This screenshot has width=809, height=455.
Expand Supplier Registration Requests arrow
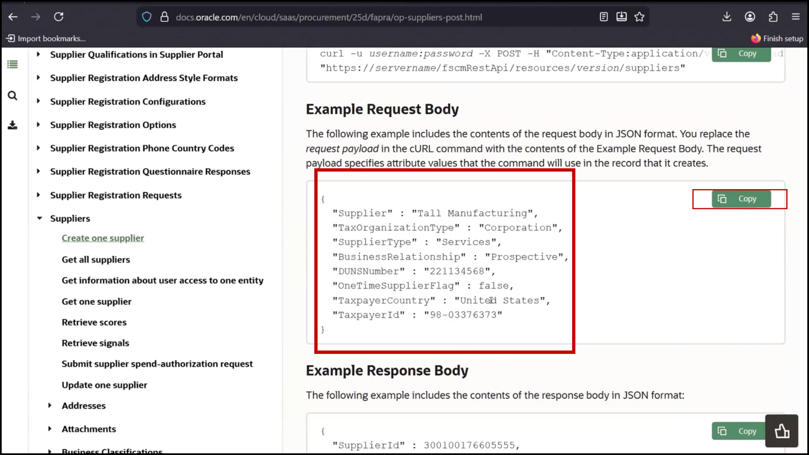(38, 195)
